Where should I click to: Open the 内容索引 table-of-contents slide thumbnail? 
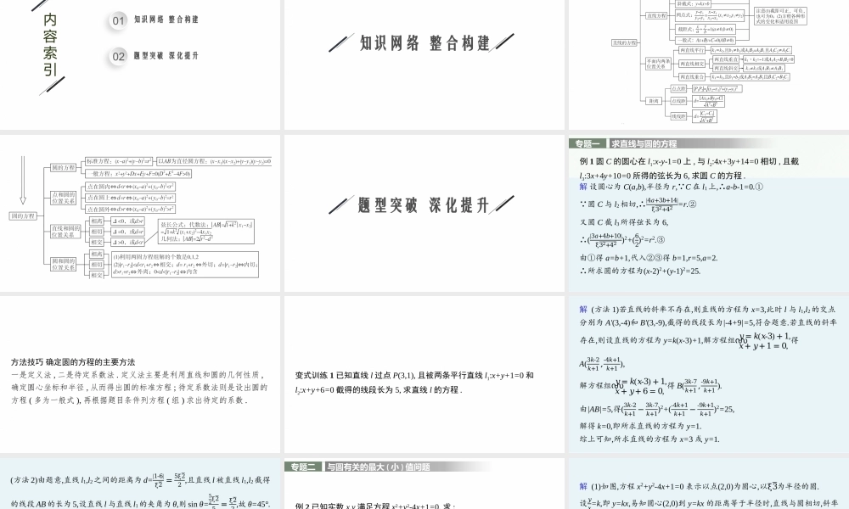click(140, 64)
